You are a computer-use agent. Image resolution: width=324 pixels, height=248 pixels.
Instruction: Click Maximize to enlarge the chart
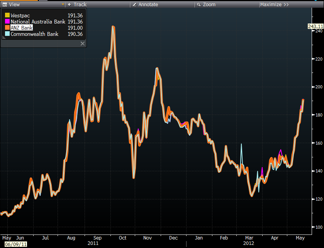[274, 4]
